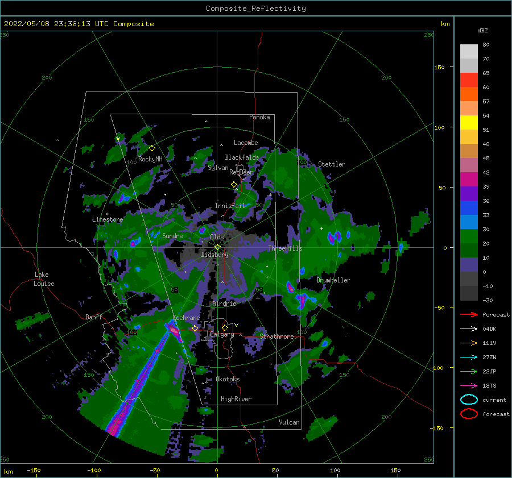Select the purple swatch below 39 dBZ
This screenshot has width=512, height=478.
469,193
